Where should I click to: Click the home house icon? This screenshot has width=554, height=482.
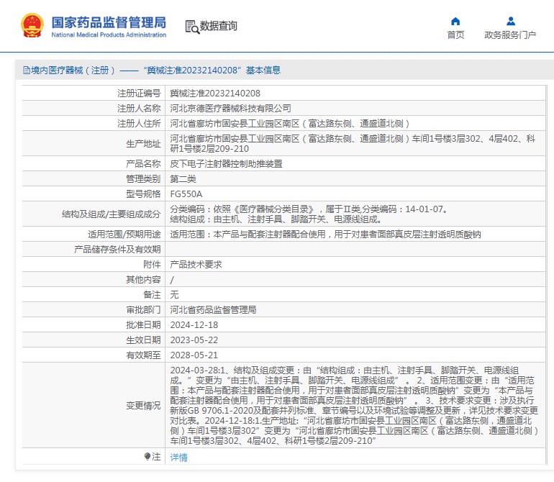point(455,21)
